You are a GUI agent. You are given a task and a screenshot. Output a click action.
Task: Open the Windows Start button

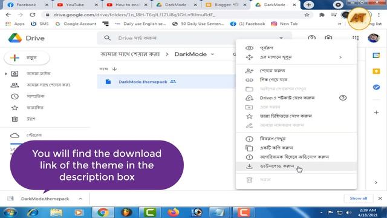(x=10, y=213)
